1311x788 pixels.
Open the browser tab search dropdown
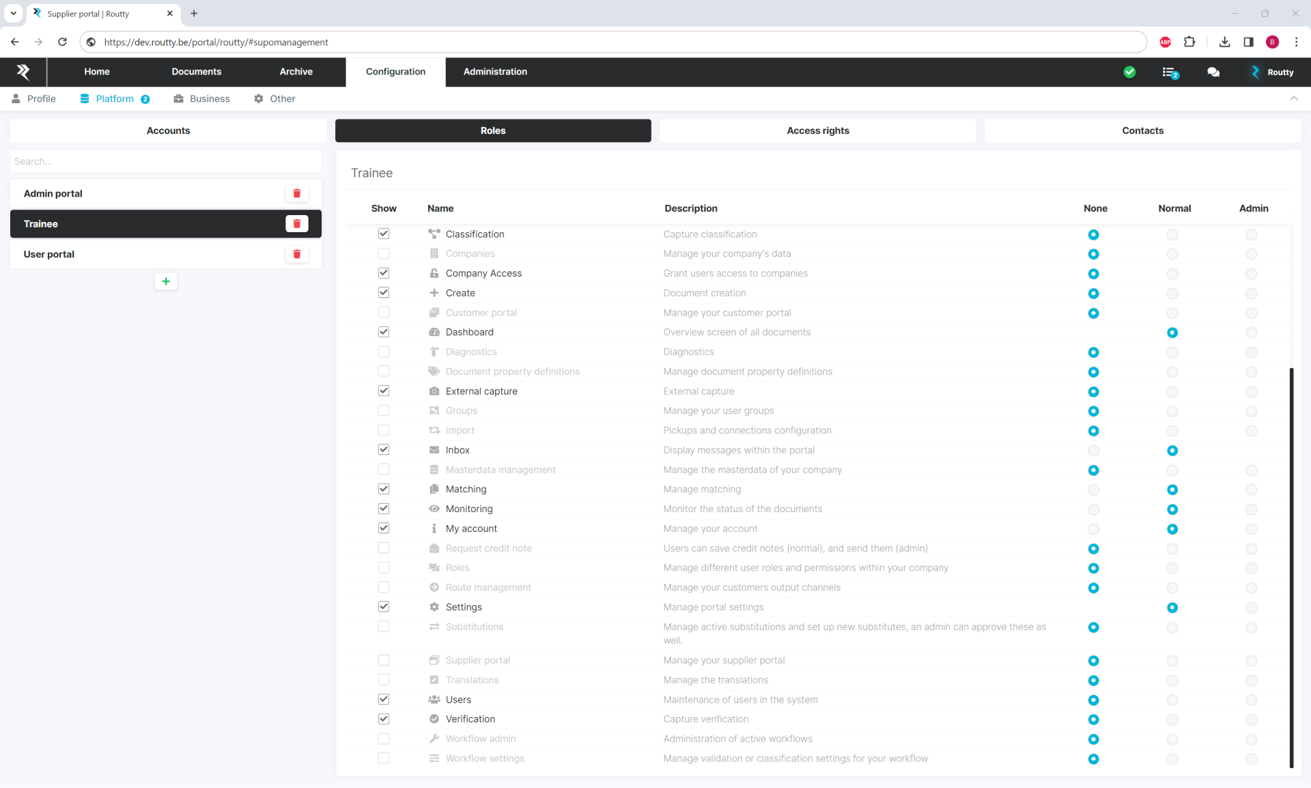click(x=13, y=14)
